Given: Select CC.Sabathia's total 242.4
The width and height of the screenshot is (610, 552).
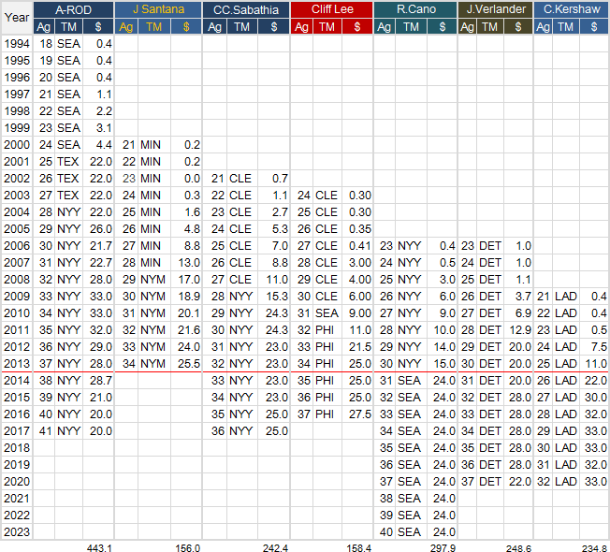Looking at the screenshot, I should click(x=275, y=548).
